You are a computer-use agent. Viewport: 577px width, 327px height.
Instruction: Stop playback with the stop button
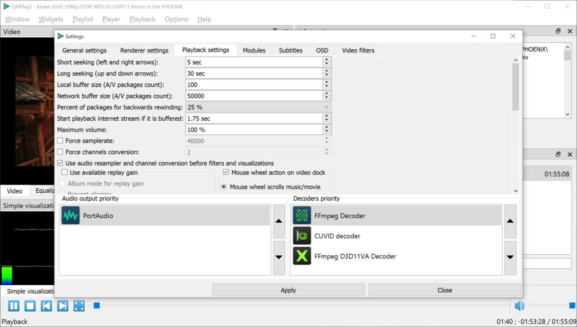(x=30, y=306)
